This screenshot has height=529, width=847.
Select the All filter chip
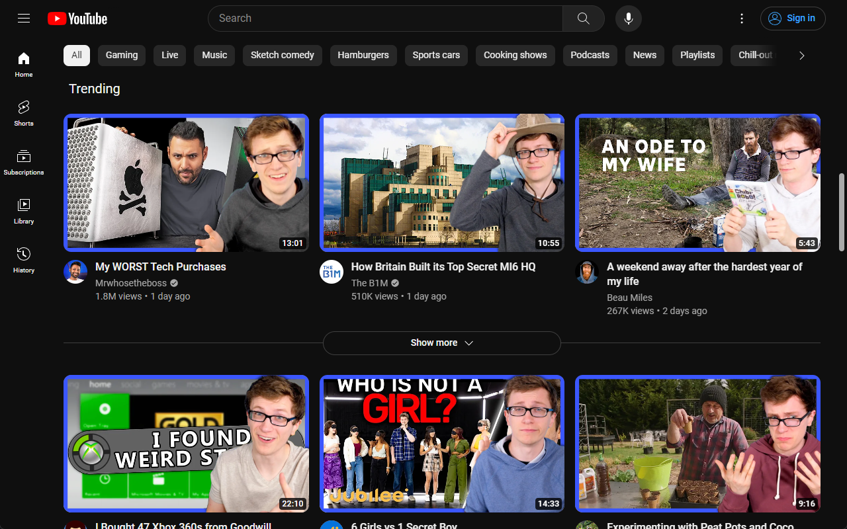[x=77, y=56]
